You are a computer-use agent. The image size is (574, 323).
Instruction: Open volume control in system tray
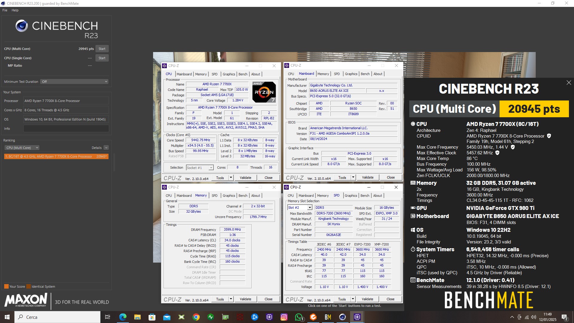click(x=534, y=317)
